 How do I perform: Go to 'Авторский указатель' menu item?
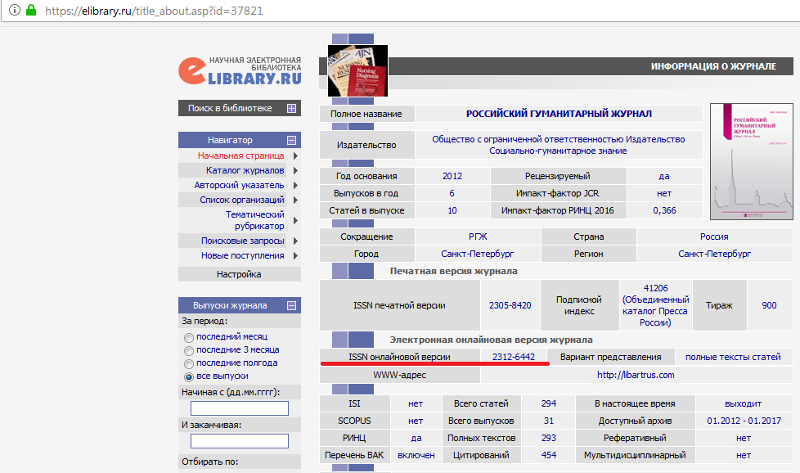[x=245, y=185]
